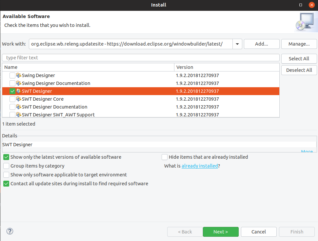
Task: Disable 'Contact all update sites during install'
Action: tap(6, 184)
